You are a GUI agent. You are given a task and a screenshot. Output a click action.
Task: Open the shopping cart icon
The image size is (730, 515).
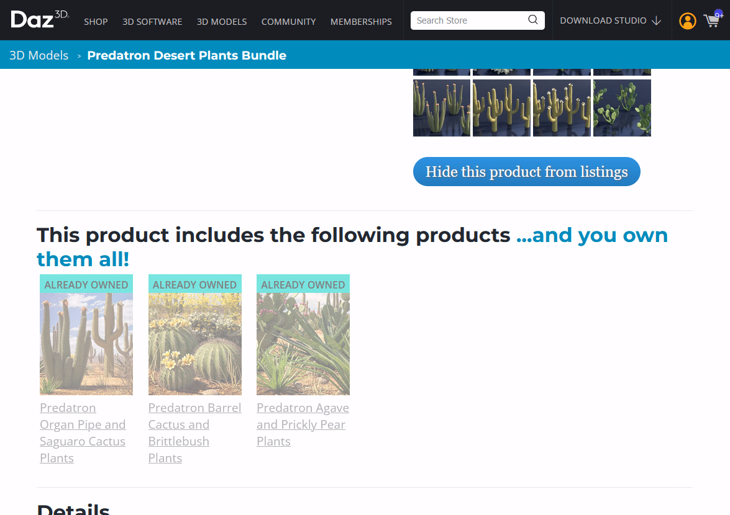coord(712,21)
